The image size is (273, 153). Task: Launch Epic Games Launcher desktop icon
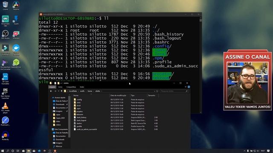(5, 93)
